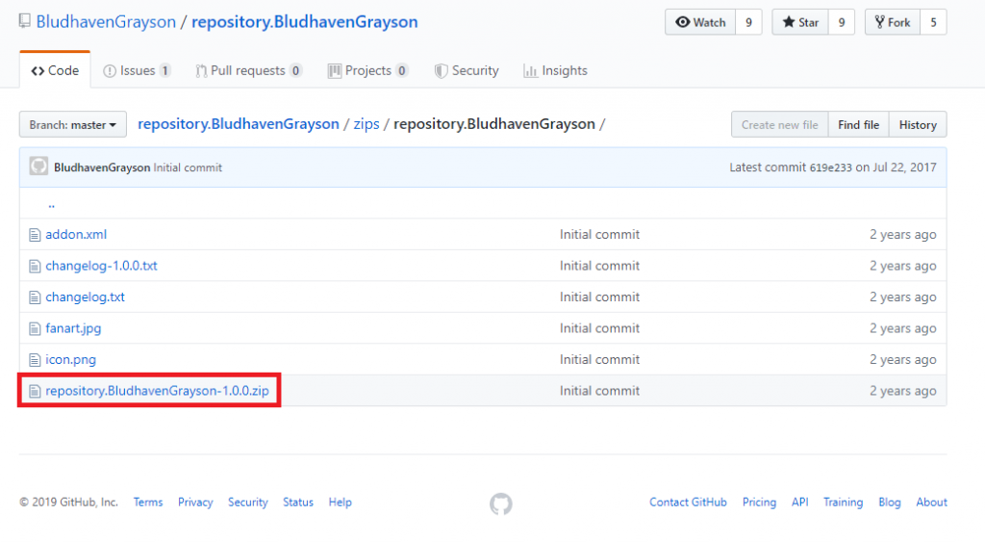The height and width of the screenshot is (542, 985).
Task: Open repository.BludhavenGrayson-1.0.0.zip
Action: (x=157, y=391)
